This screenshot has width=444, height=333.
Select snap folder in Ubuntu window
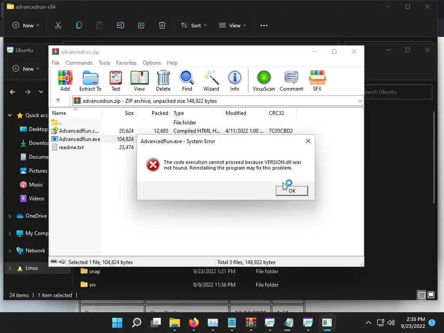(95, 271)
